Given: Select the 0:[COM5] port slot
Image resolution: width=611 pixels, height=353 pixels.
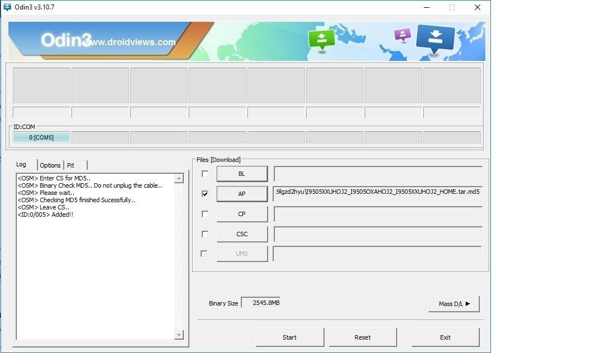Looking at the screenshot, I should 41,137.
